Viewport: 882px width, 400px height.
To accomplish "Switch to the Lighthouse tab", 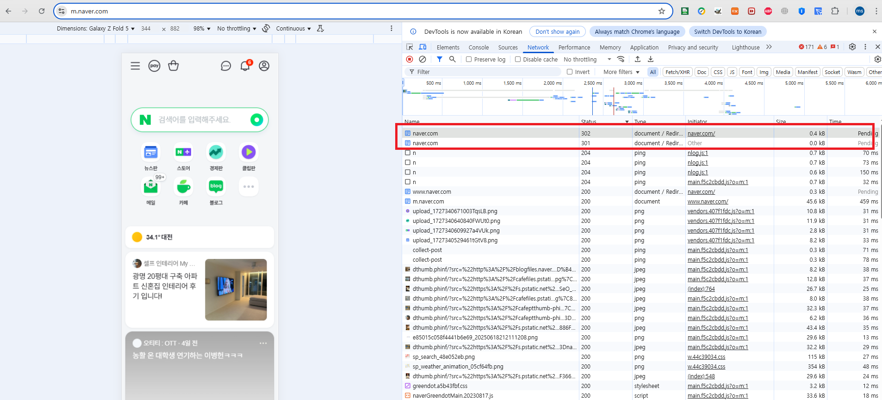I will tap(745, 47).
